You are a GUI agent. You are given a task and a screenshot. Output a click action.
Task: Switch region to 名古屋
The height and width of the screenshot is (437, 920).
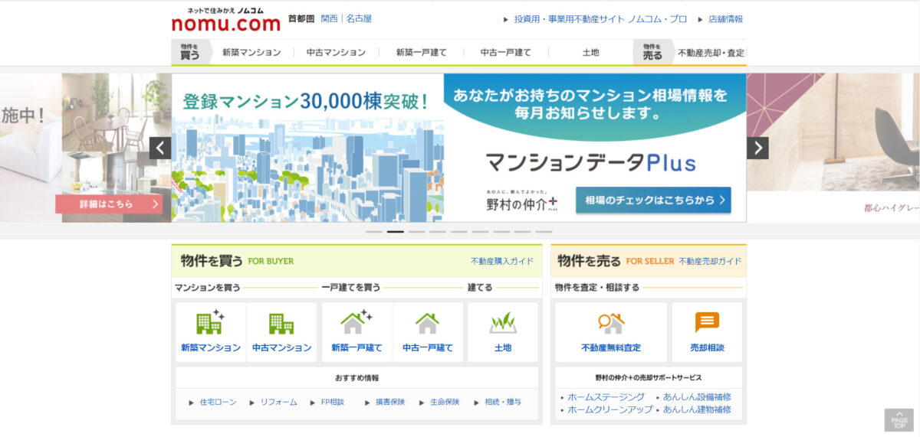359,18
